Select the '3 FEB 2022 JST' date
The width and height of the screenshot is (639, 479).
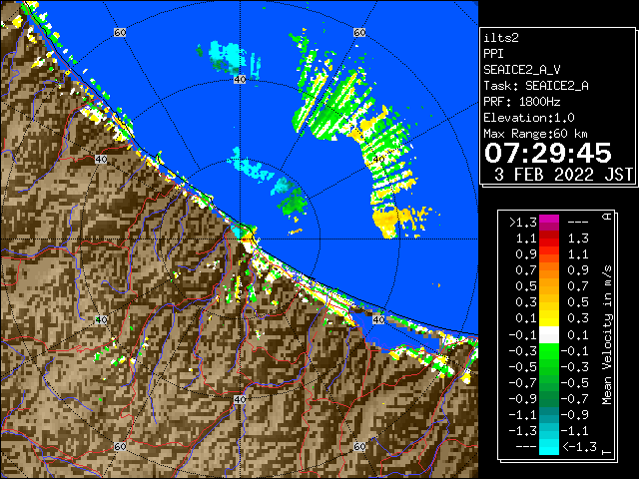click(563, 175)
